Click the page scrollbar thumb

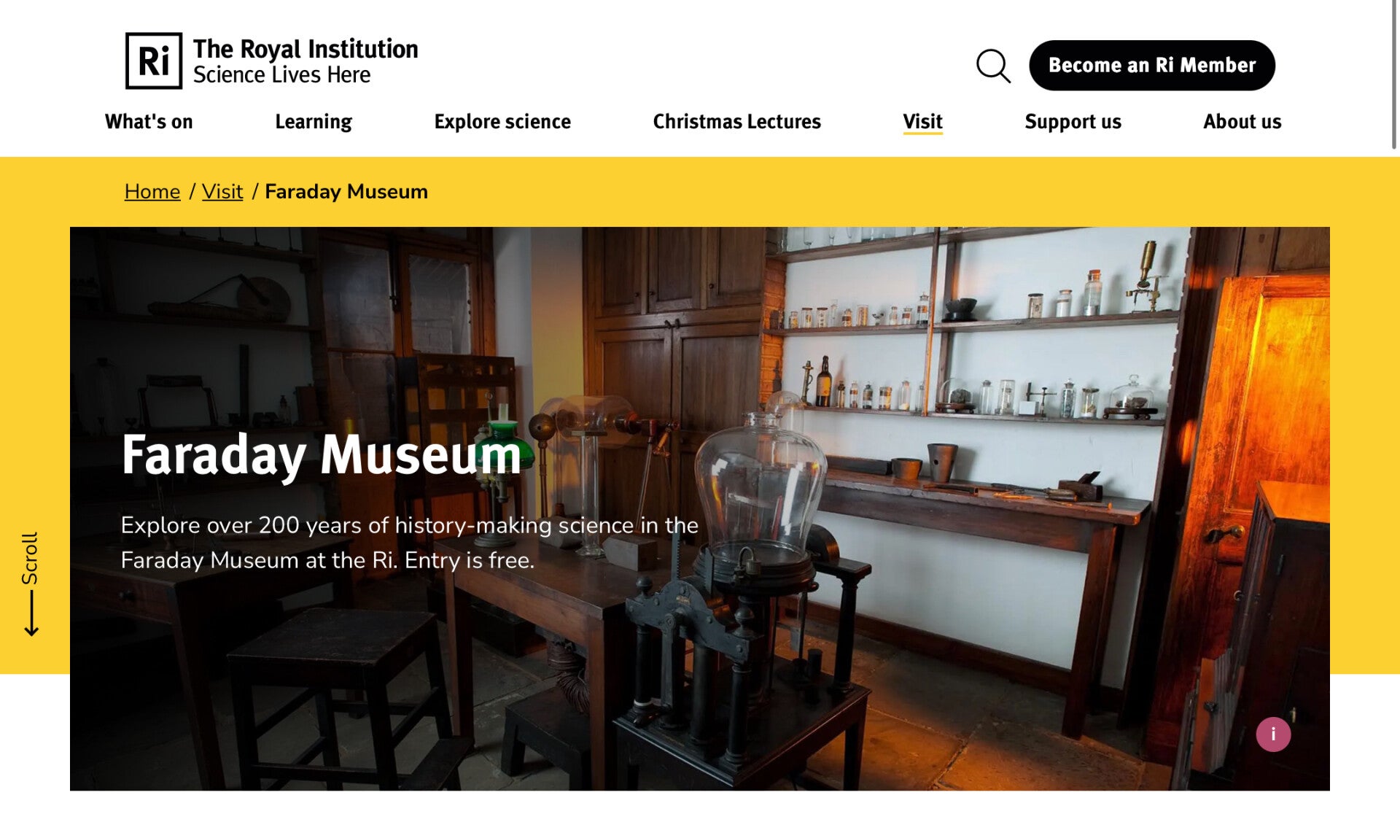pos(1393,73)
